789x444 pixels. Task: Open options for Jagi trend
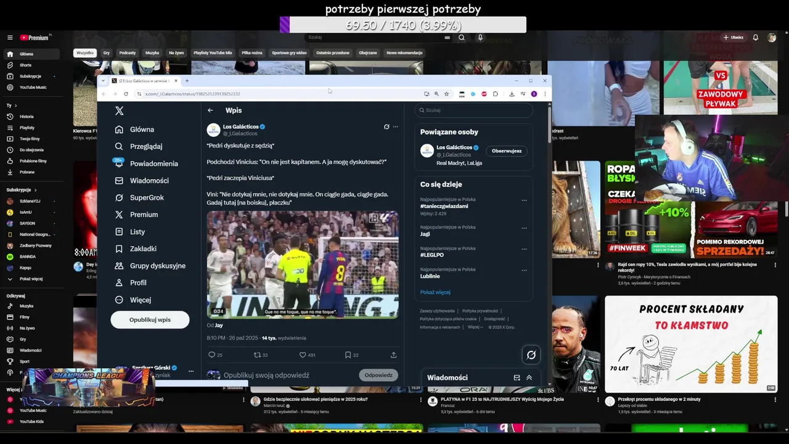point(525,228)
